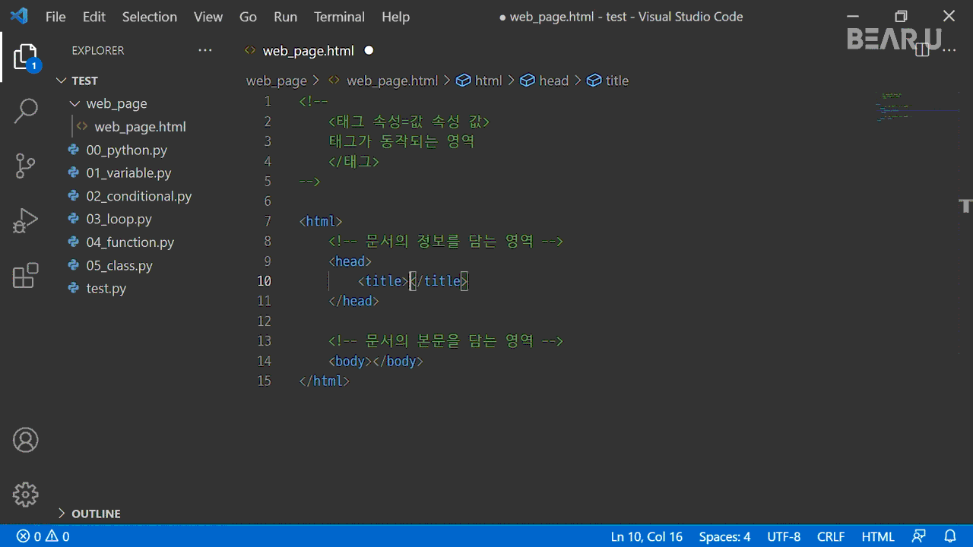973x547 pixels.
Task: Open 03_loop.py in the file tree
Action: pyautogui.click(x=119, y=219)
